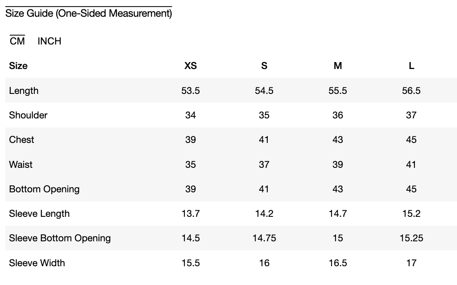
Task: Click the S Sleeve Bottom Opening value 14.75
Action: point(264,238)
